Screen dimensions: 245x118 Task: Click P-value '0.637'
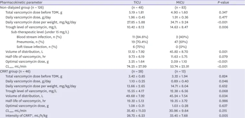coord(223,106)
